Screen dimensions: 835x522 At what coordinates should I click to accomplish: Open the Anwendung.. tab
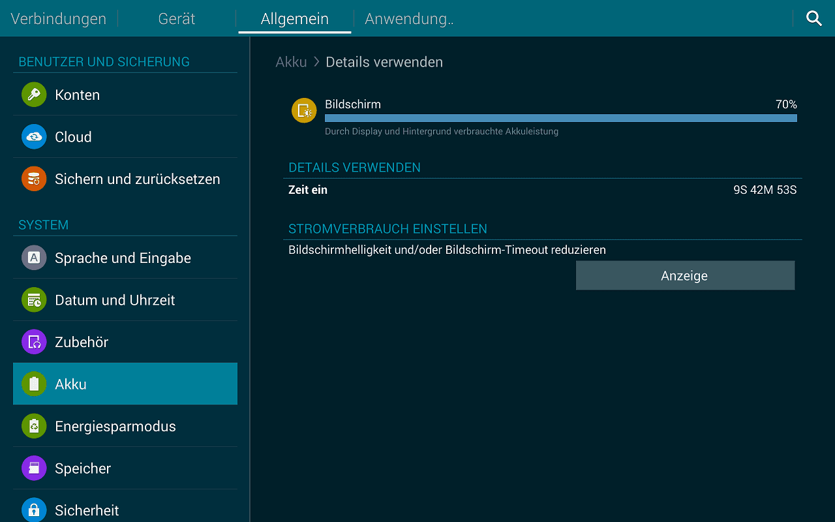pyautogui.click(x=409, y=19)
